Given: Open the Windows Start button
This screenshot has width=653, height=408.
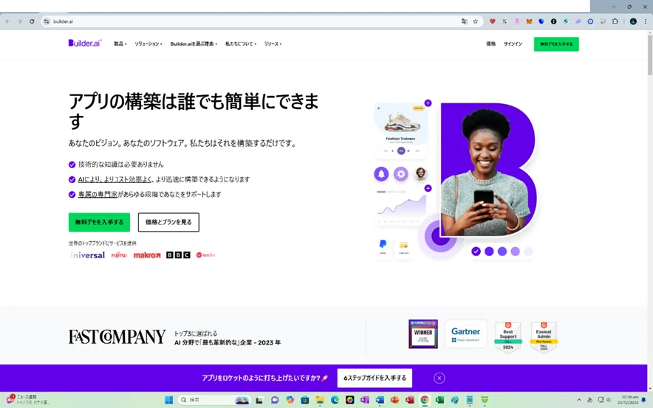Looking at the screenshot, I should pyautogui.click(x=168, y=400).
